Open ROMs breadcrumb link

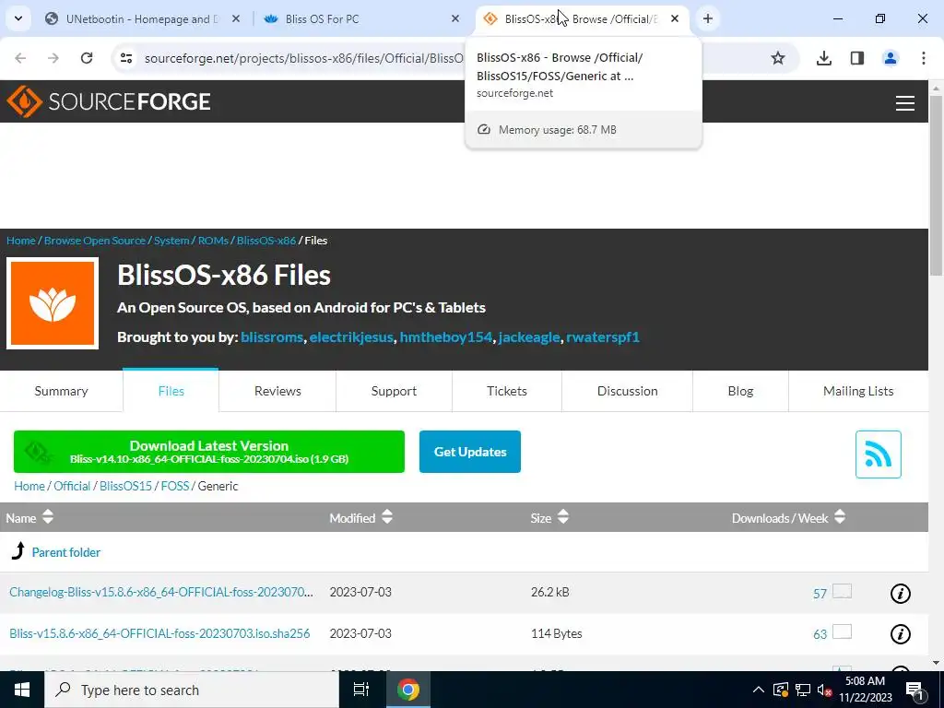(213, 241)
